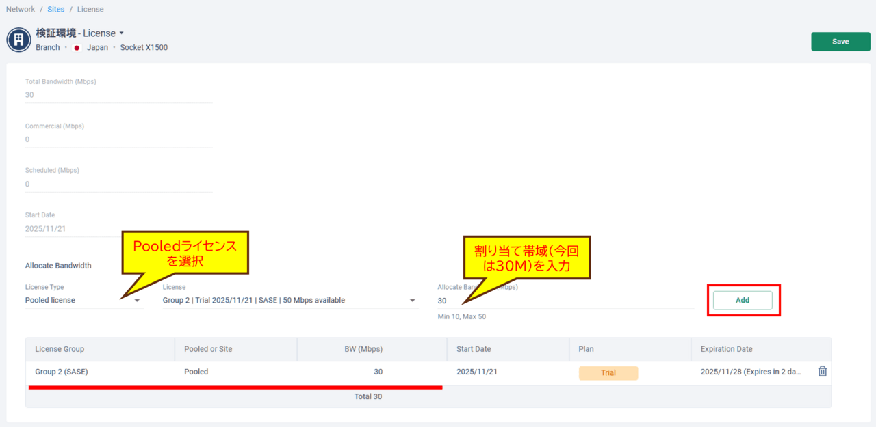
Task: Open the site title dropdown caret
Action: click(x=121, y=33)
